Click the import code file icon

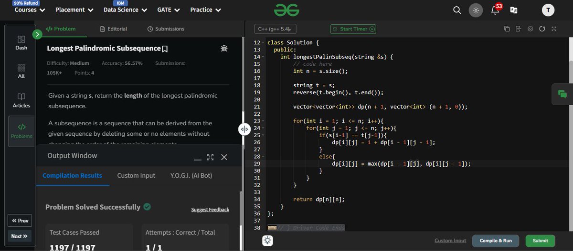519,29
